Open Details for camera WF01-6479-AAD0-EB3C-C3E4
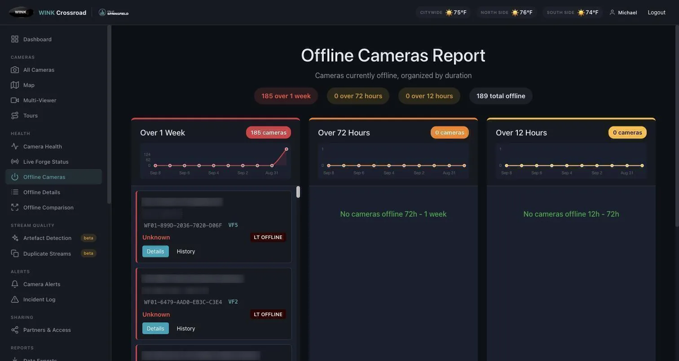The image size is (679, 361). tap(155, 329)
